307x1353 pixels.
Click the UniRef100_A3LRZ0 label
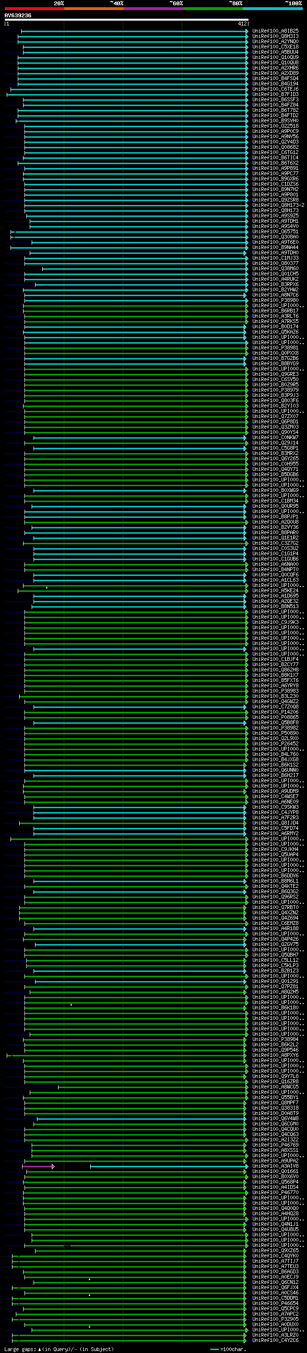[x=275, y=1335]
